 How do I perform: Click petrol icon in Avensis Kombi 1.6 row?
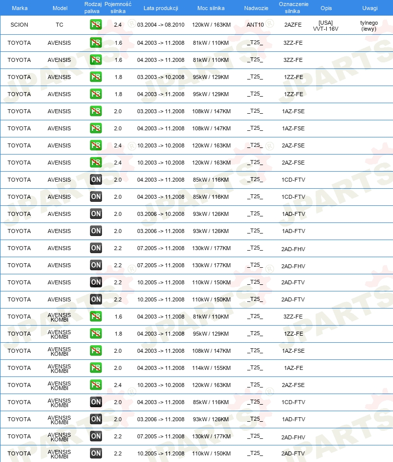(x=96, y=317)
